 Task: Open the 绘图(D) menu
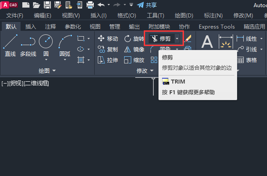[184, 16]
